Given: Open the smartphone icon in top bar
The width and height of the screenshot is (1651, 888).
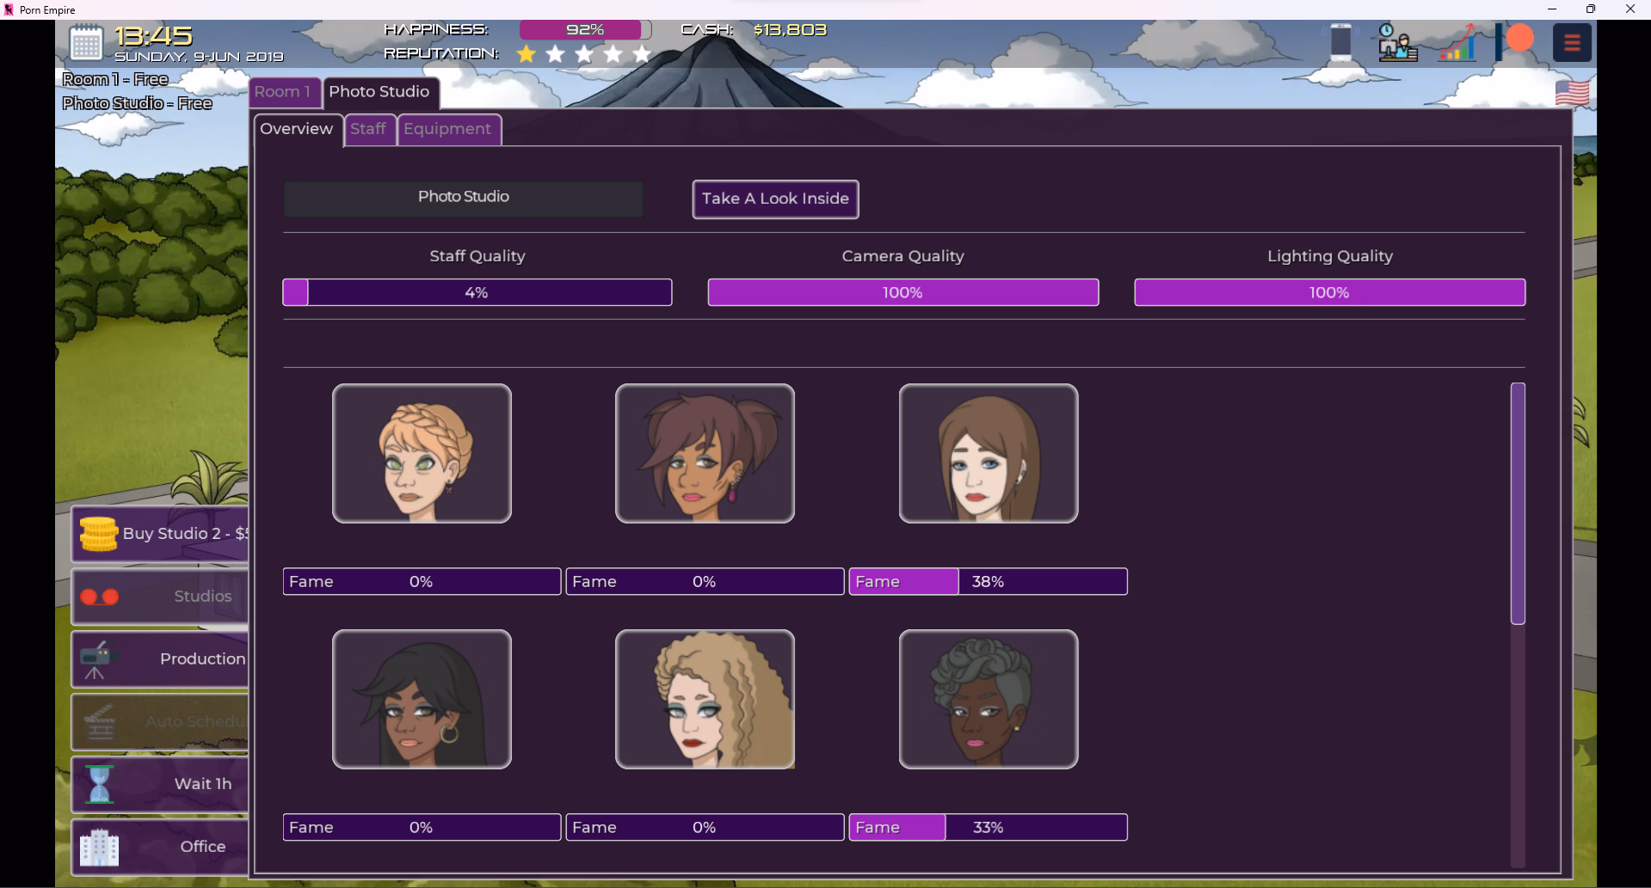Looking at the screenshot, I should [1340, 42].
